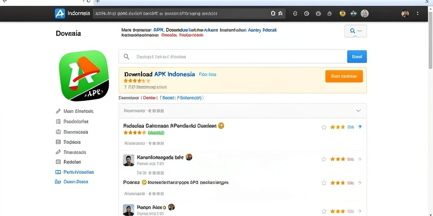
Task: Click the pencil icon beside 'Tinardosan'
Action: click(x=58, y=152)
